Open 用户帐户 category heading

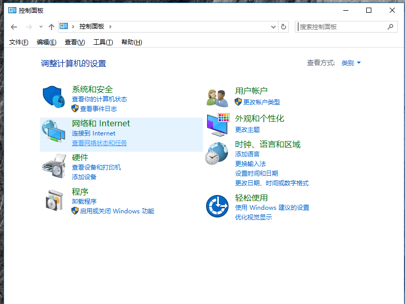click(x=251, y=91)
